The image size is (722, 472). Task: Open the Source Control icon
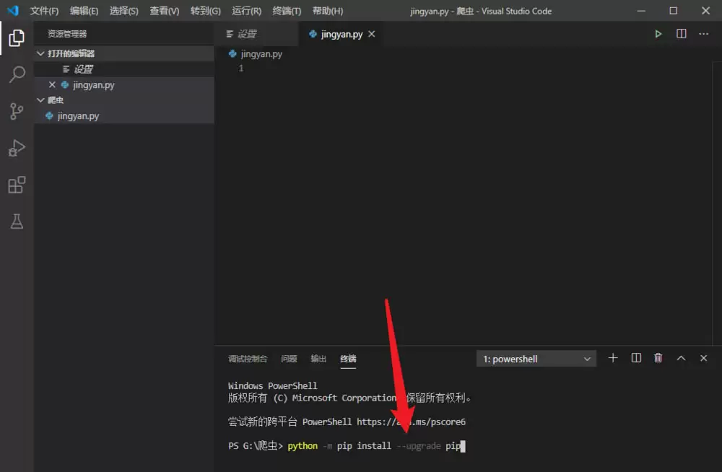16,112
